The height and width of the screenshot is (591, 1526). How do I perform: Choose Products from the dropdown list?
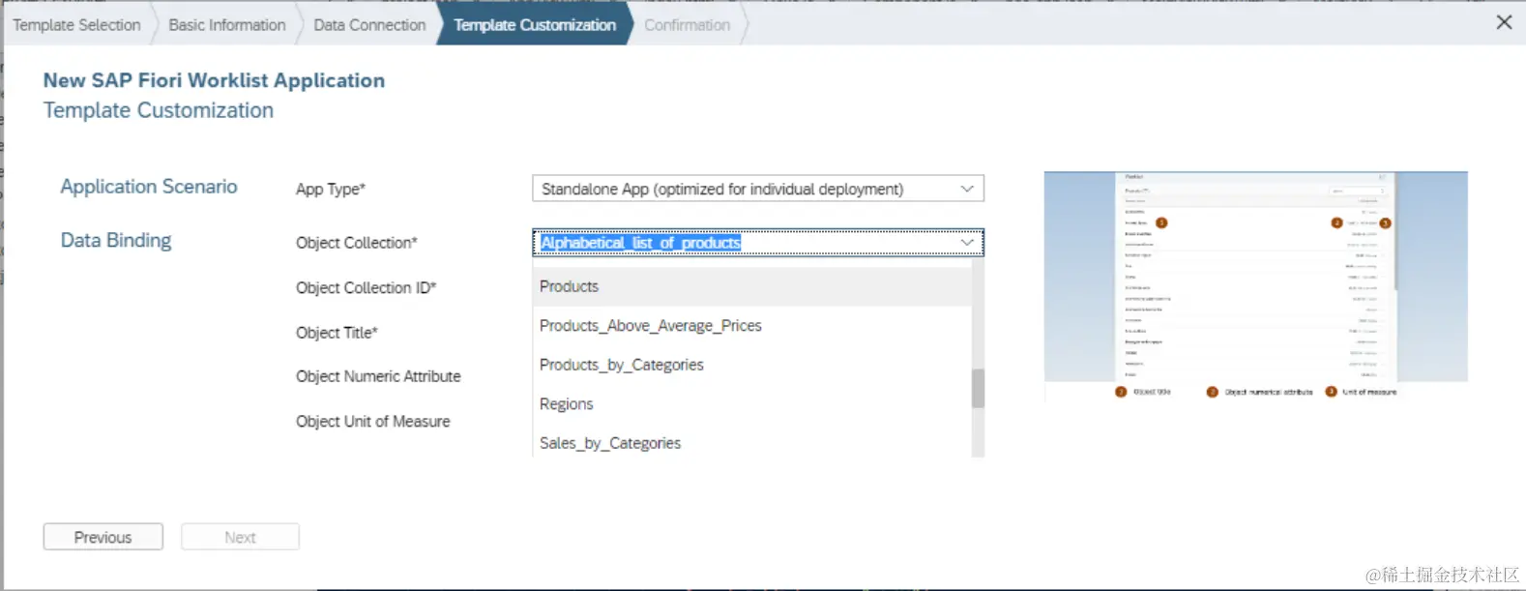coord(752,286)
